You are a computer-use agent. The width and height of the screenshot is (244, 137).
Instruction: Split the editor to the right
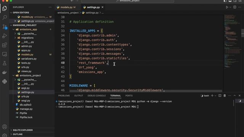235,7
